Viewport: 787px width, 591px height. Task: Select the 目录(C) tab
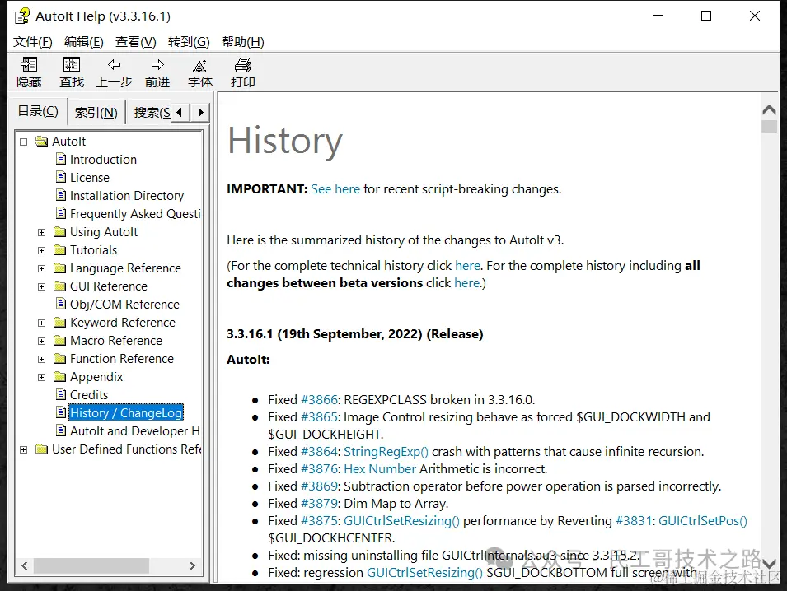(38, 111)
